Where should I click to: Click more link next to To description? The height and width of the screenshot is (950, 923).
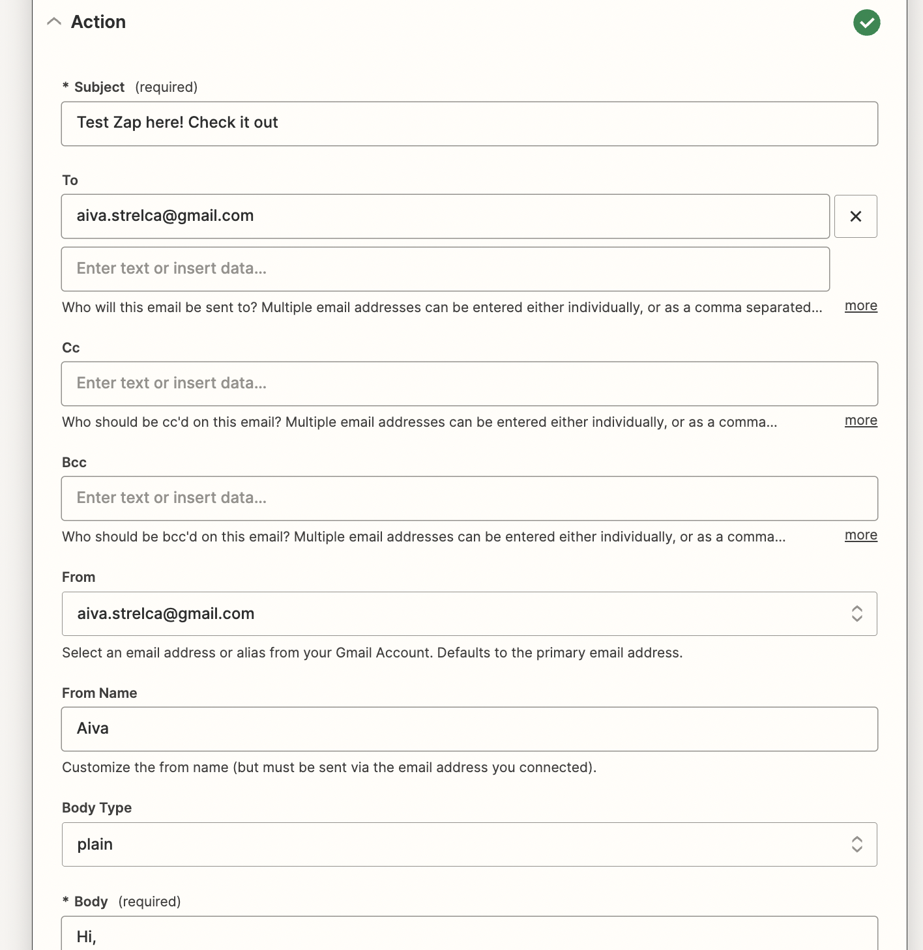click(x=860, y=306)
